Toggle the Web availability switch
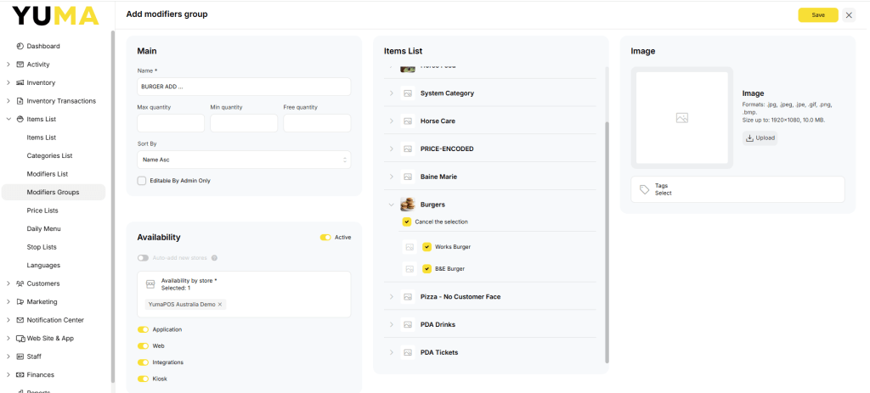The width and height of the screenshot is (870, 393). (143, 345)
